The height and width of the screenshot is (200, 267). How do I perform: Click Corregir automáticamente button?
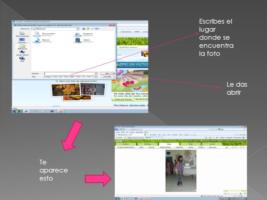(x=126, y=147)
